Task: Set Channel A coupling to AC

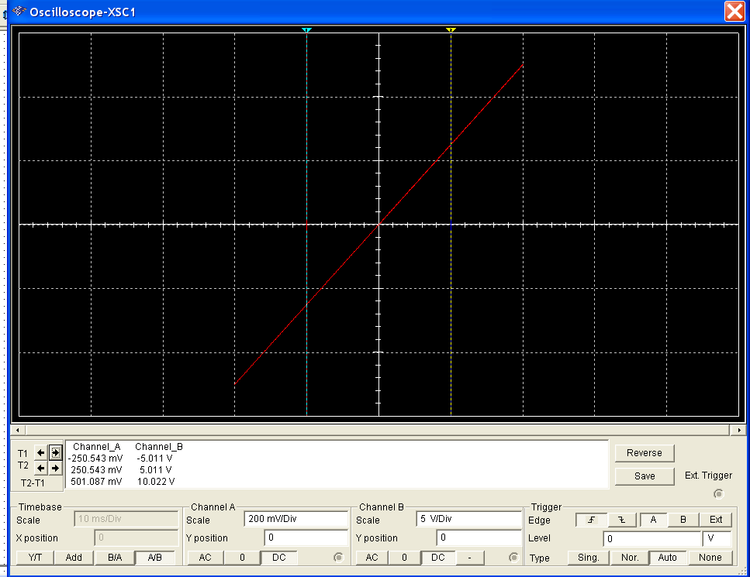Action: 205,558
